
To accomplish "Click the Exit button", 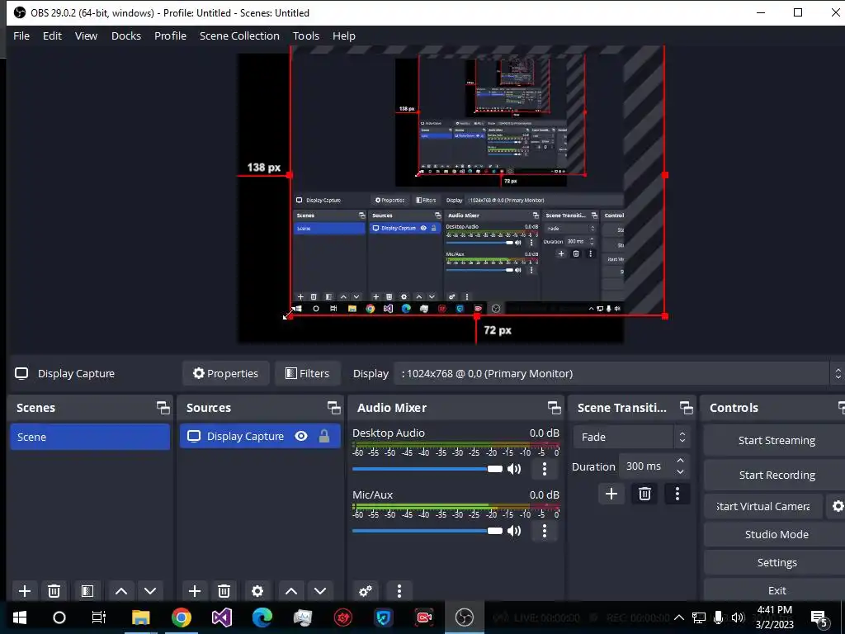I will tap(776, 590).
